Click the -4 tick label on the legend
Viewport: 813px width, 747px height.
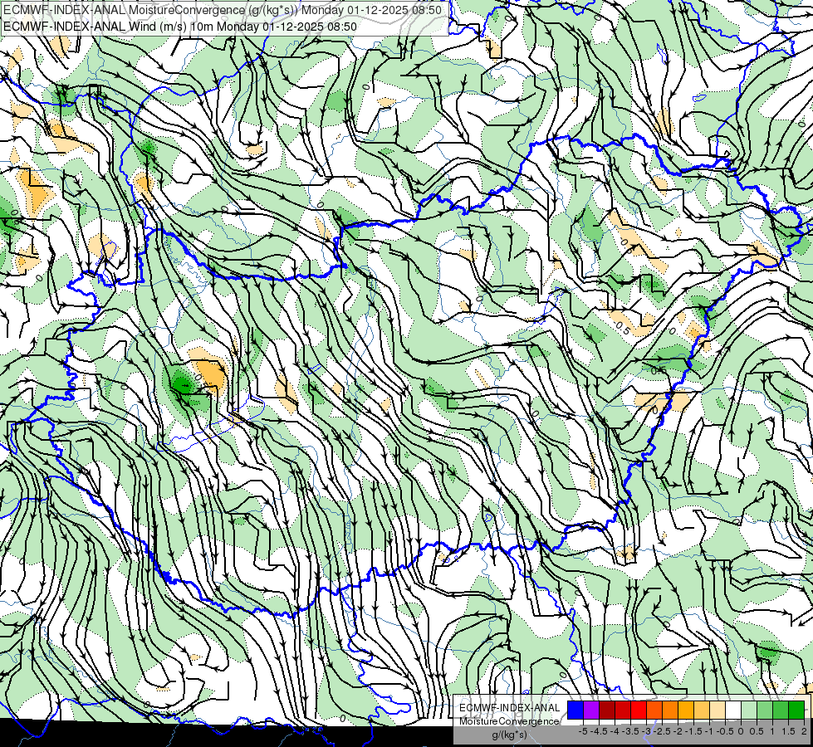click(x=615, y=731)
